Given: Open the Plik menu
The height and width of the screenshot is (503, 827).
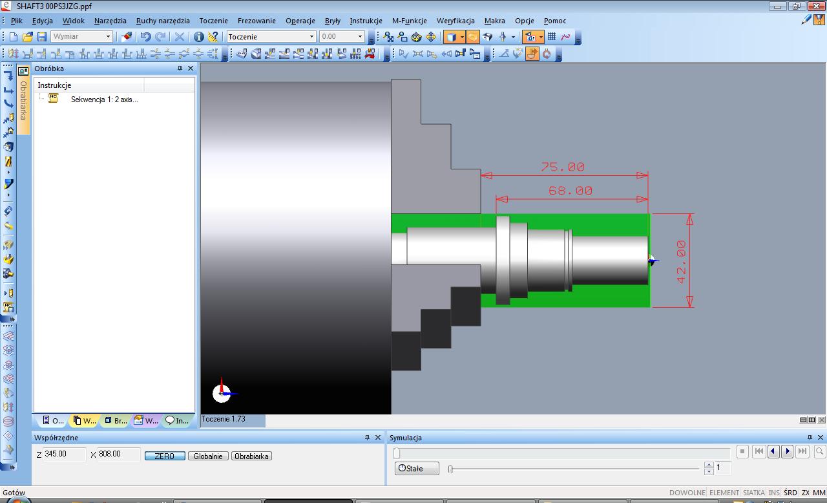Looking at the screenshot, I should [x=16, y=21].
